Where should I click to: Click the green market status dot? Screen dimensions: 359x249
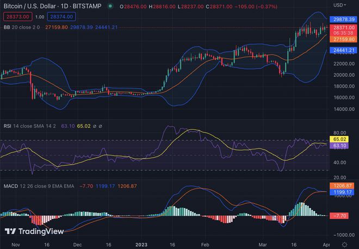(110, 6)
